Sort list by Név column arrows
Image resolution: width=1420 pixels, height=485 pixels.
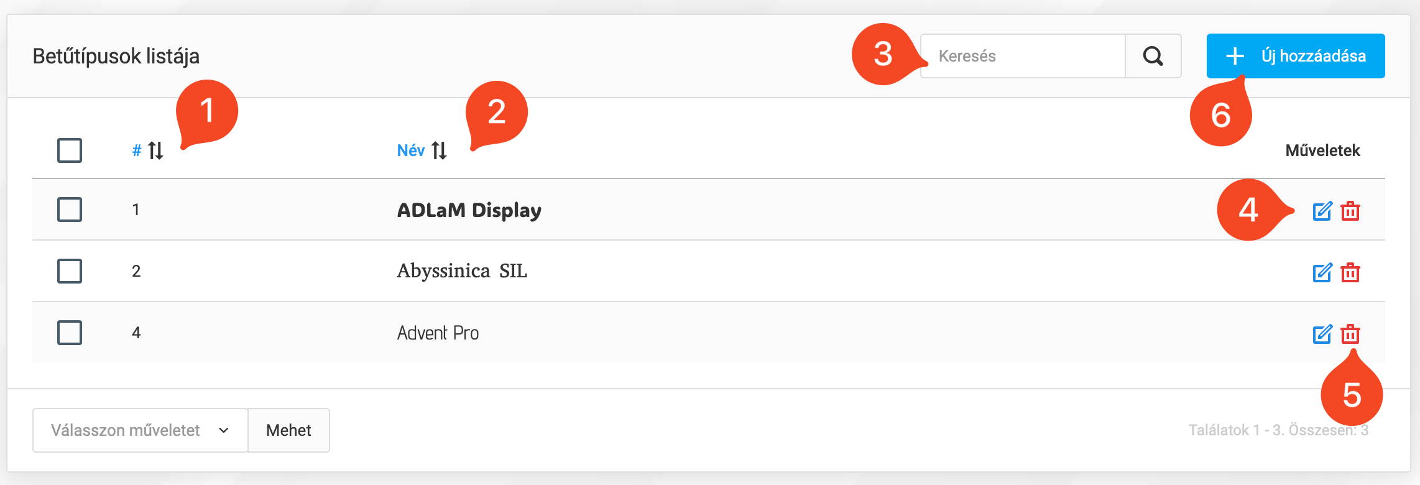[x=440, y=150]
